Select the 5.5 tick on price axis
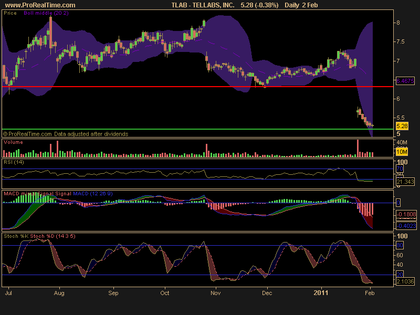The height and width of the screenshot is (315, 420). pyautogui.click(x=401, y=118)
